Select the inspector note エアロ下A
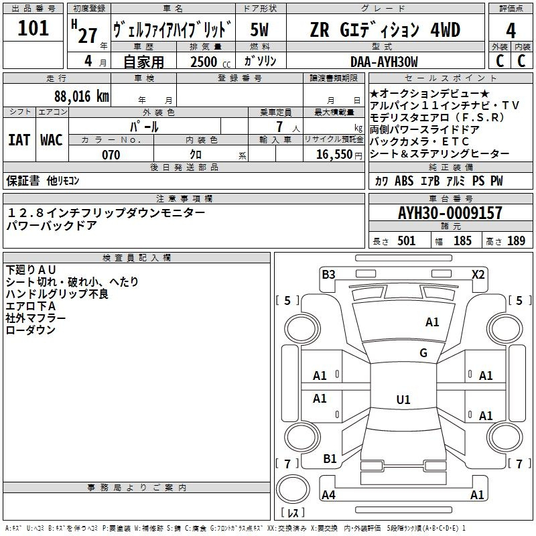 coord(30,306)
